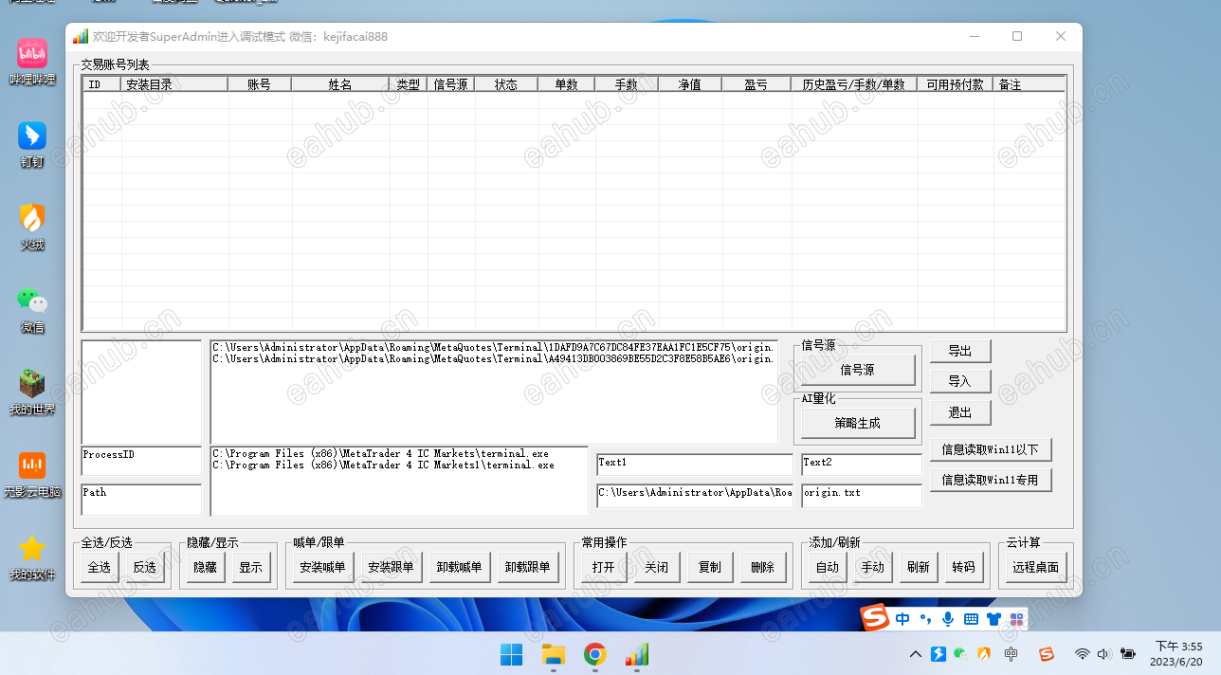Click the 退出 button
This screenshot has width=1221, height=675.
tap(960, 412)
